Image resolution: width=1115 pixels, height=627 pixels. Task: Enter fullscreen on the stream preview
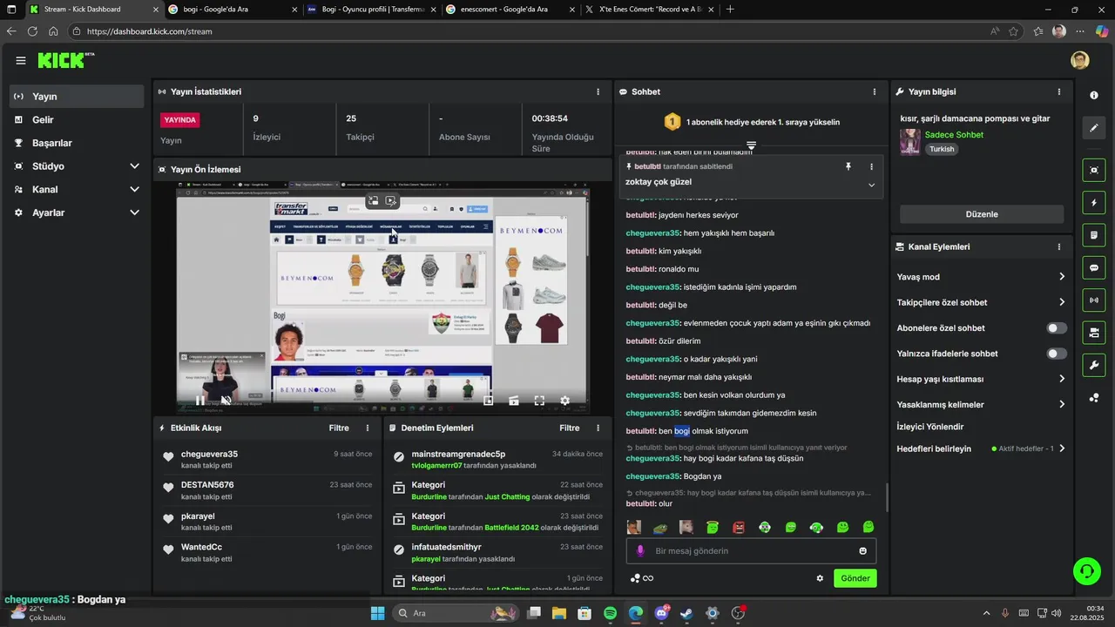coord(539,401)
